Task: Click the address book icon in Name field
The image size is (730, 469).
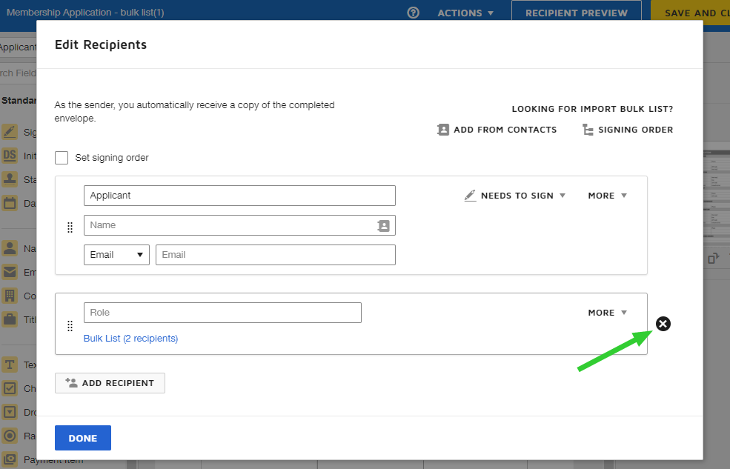Action: pos(383,225)
